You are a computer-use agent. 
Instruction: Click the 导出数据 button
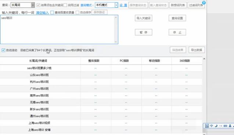pos(197,50)
